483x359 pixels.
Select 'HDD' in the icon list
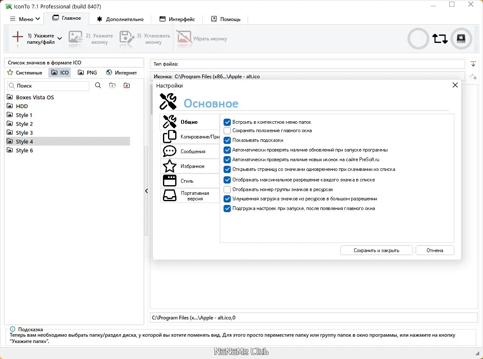68,106
